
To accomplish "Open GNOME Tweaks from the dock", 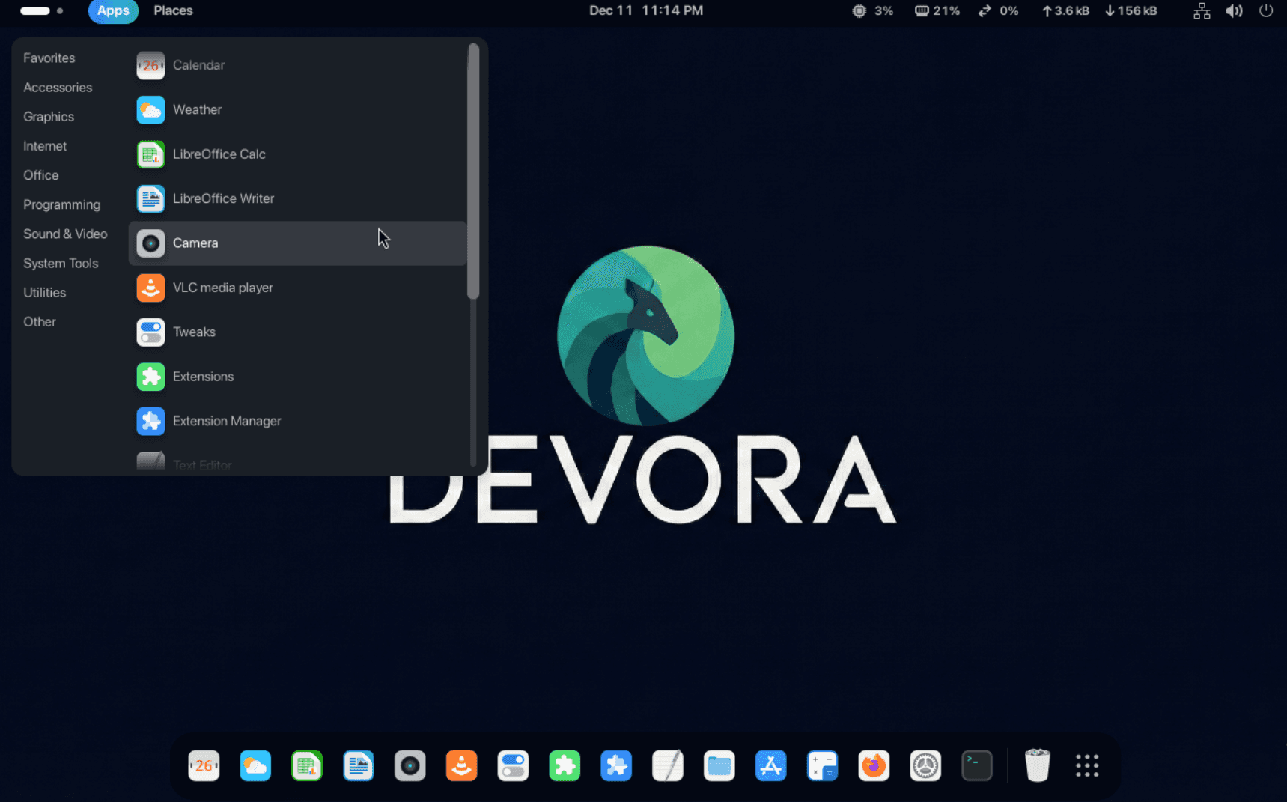I will [513, 765].
